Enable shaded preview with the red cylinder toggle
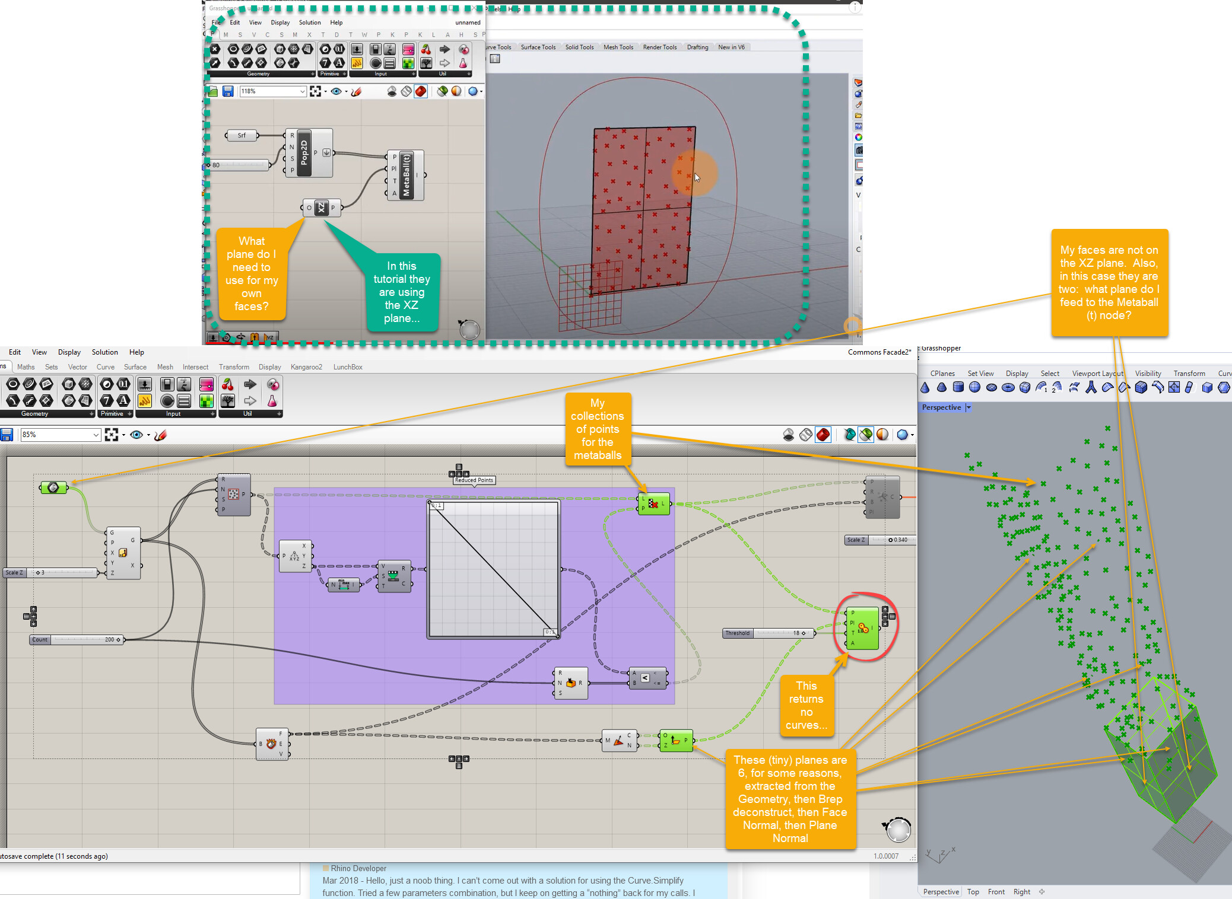The height and width of the screenshot is (899, 1232). click(824, 433)
